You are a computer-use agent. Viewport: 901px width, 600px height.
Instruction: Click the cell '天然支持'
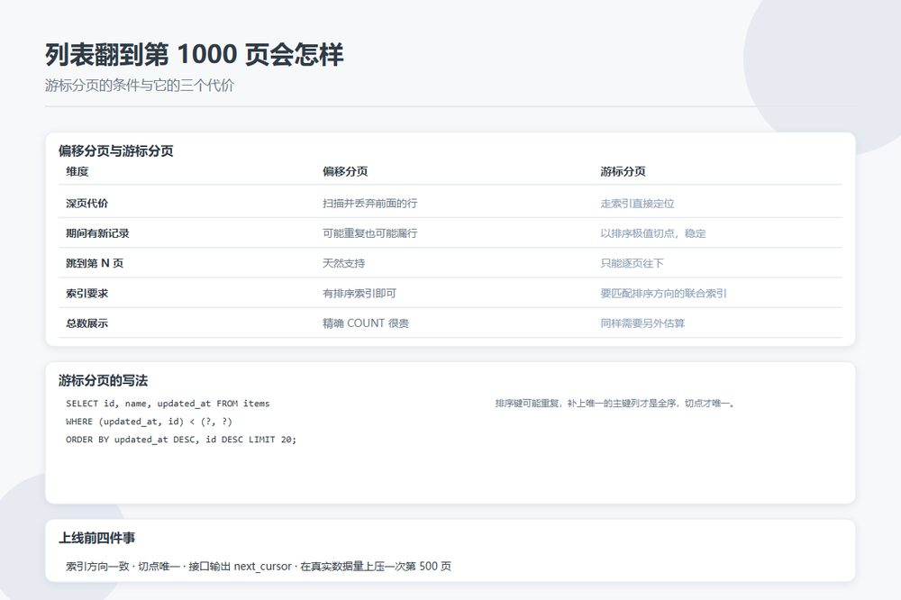click(343, 263)
